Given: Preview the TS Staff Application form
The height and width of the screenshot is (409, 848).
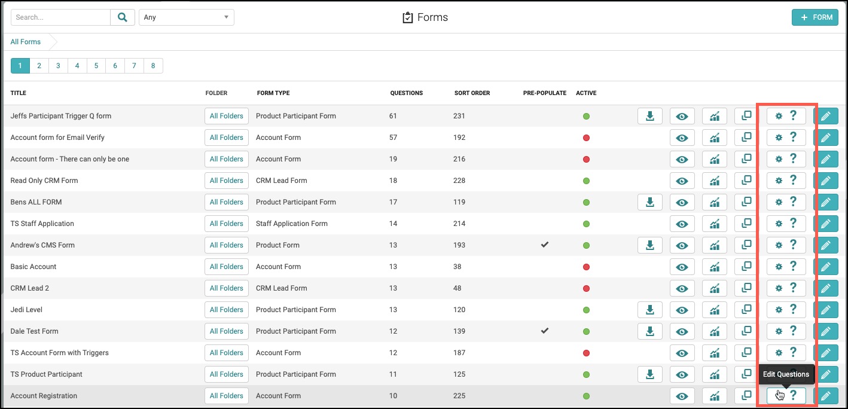Looking at the screenshot, I should 682,224.
